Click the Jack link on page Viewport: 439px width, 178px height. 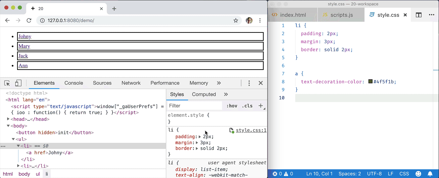tap(23, 56)
